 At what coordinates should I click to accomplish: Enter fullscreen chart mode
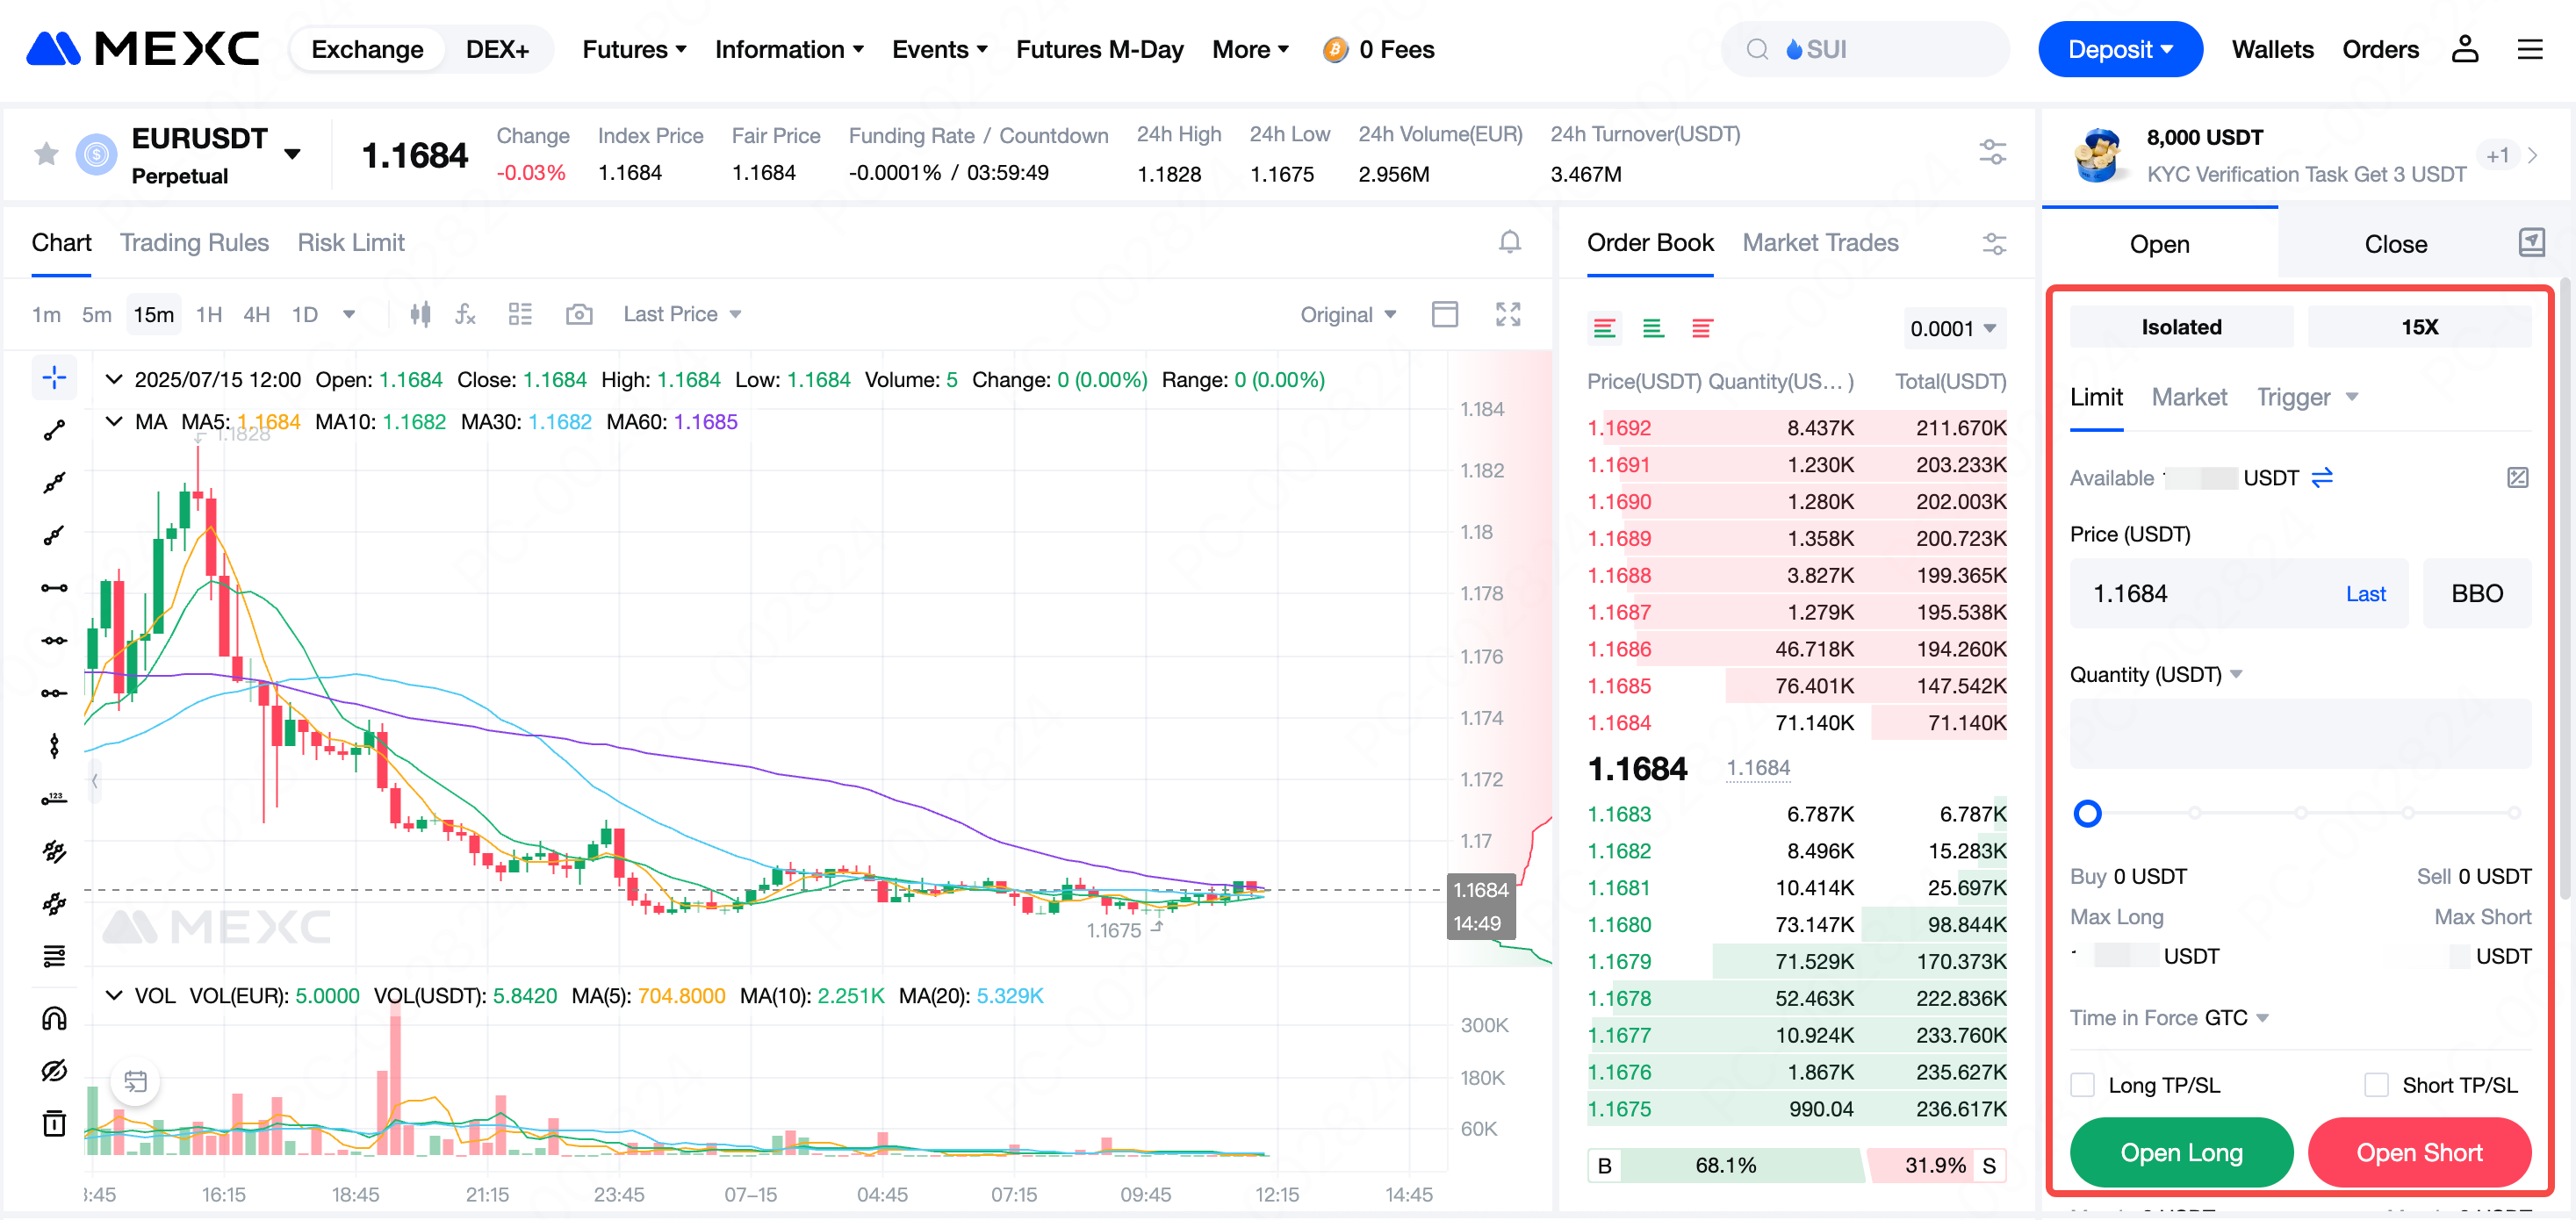pos(1507,314)
